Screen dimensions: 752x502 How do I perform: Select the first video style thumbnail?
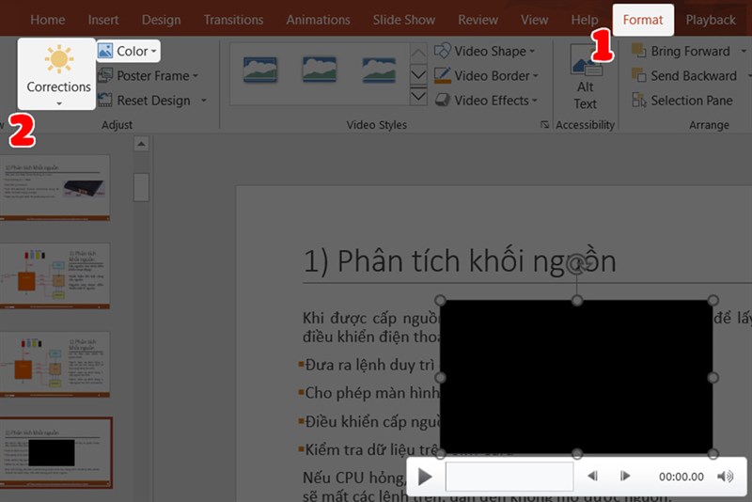(260, 69)
